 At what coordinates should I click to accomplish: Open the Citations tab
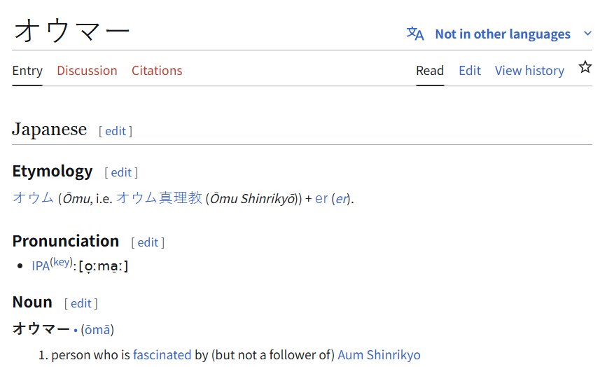[x=157, y=71]
